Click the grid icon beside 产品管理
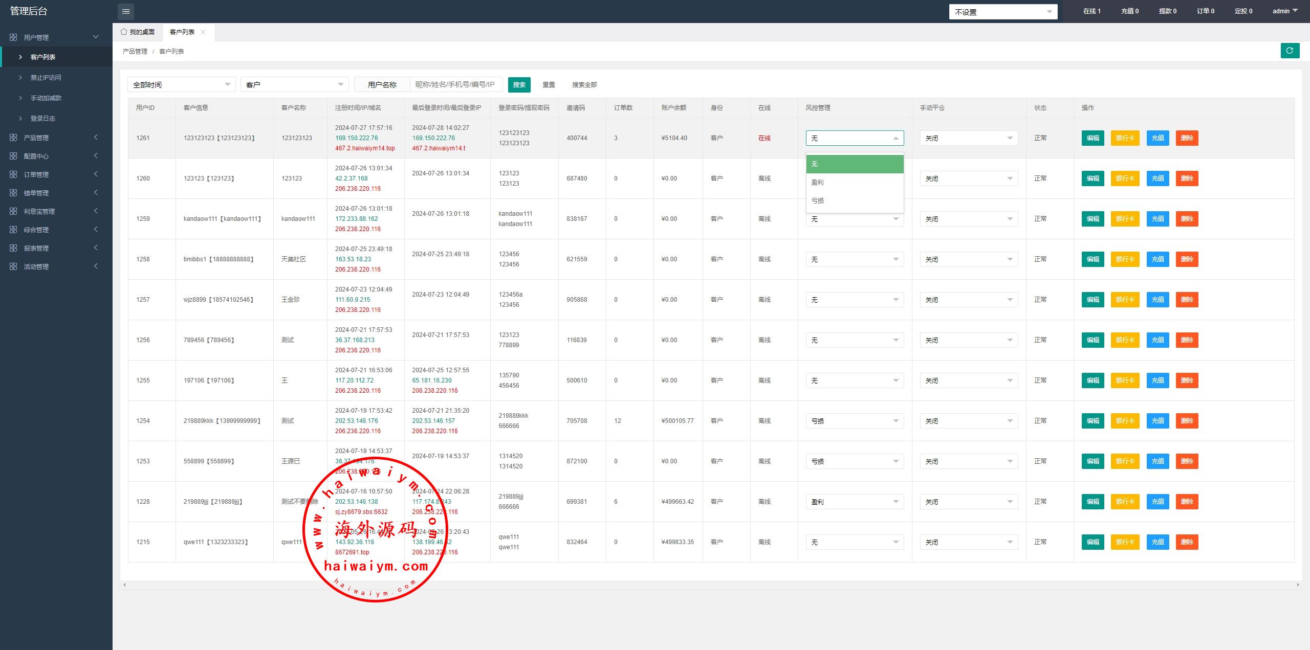 [13, 138]
